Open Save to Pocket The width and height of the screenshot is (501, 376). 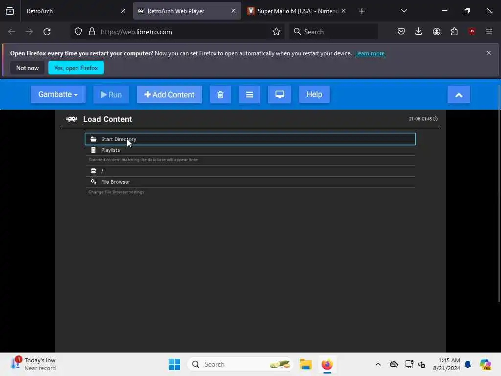click(401, 32)
